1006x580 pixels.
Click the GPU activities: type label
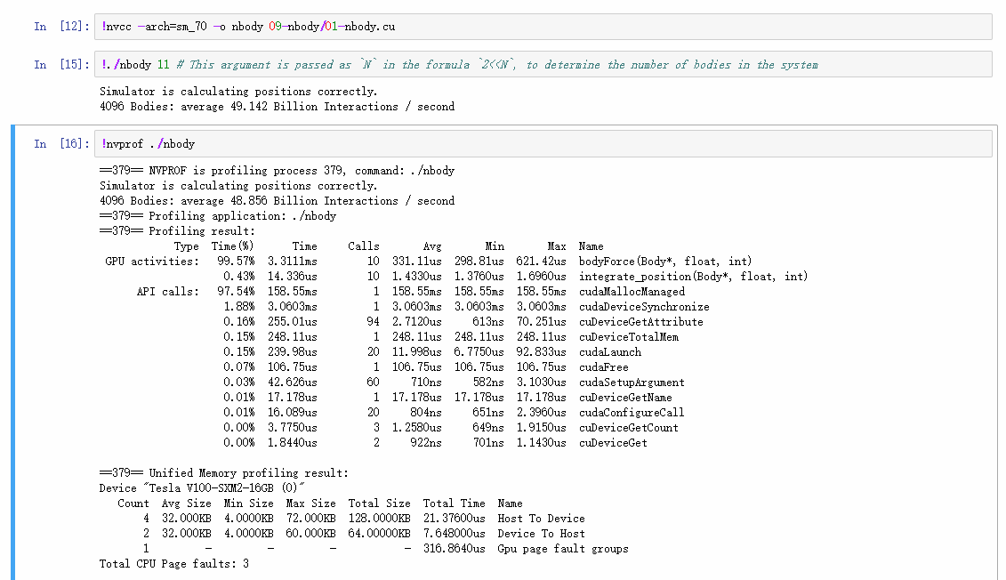click(x=152, y=262)
